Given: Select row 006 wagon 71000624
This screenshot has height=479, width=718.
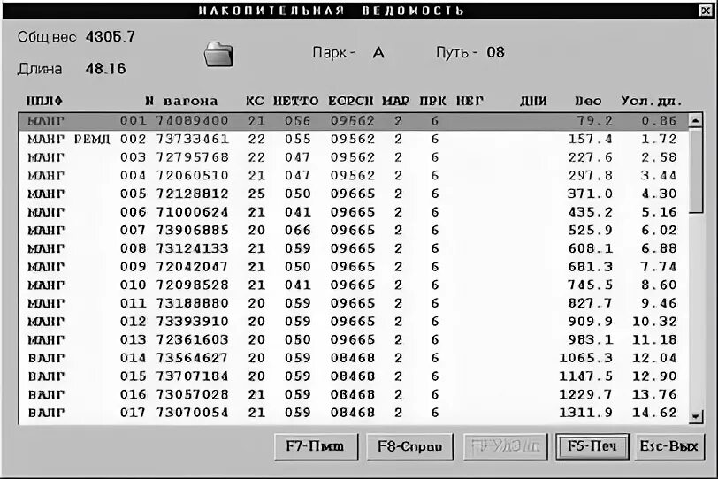Looking at the screenshot, I should [x=354, y=212].
